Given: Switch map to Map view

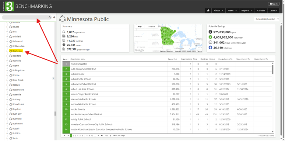Looking at the screenshot, I should (x=140, y=27).
